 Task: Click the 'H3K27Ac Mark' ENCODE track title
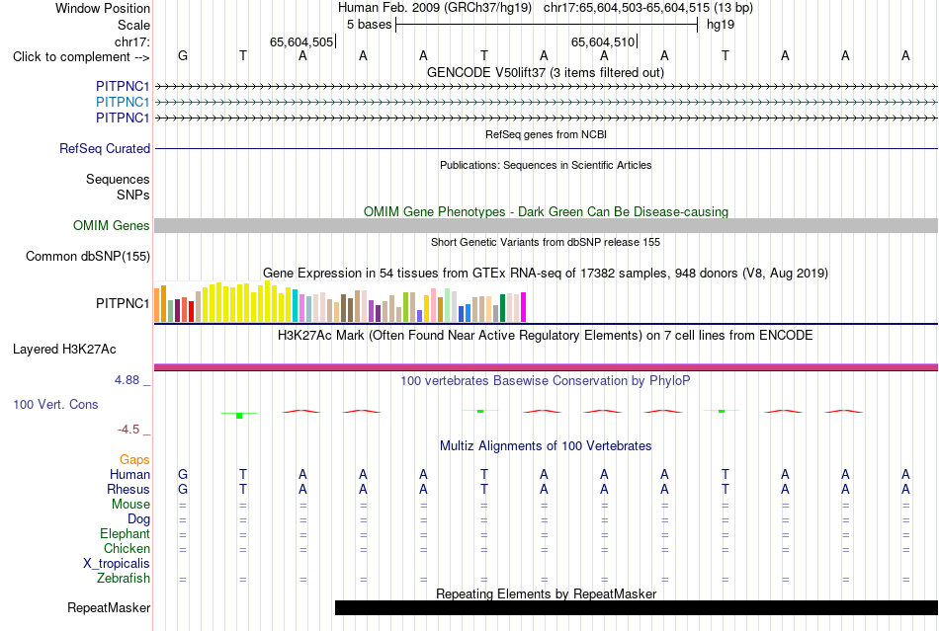pyautogui.click(x=546, y=335)
